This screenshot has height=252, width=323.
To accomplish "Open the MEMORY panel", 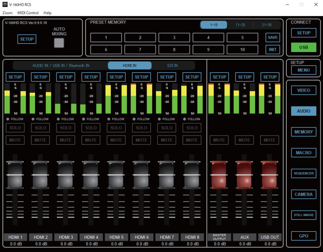I will click(304, 132).
